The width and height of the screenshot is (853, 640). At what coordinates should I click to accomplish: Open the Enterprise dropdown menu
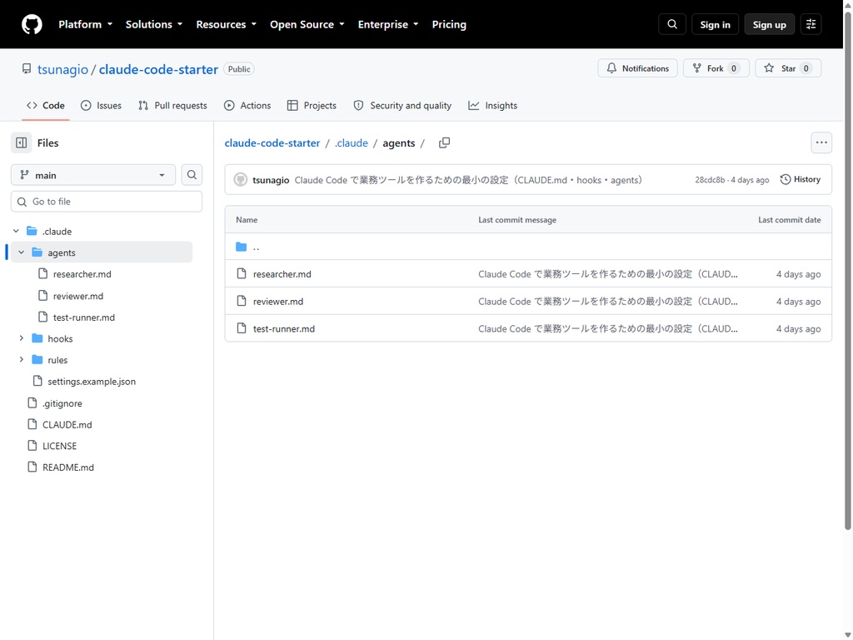pyautogui.click(x=388, y=24)
